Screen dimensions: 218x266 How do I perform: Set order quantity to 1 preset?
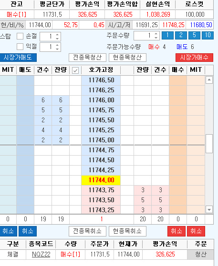tap(167, 35)
